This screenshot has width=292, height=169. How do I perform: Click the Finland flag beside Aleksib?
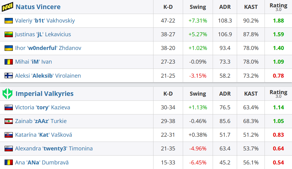point(9,76)
